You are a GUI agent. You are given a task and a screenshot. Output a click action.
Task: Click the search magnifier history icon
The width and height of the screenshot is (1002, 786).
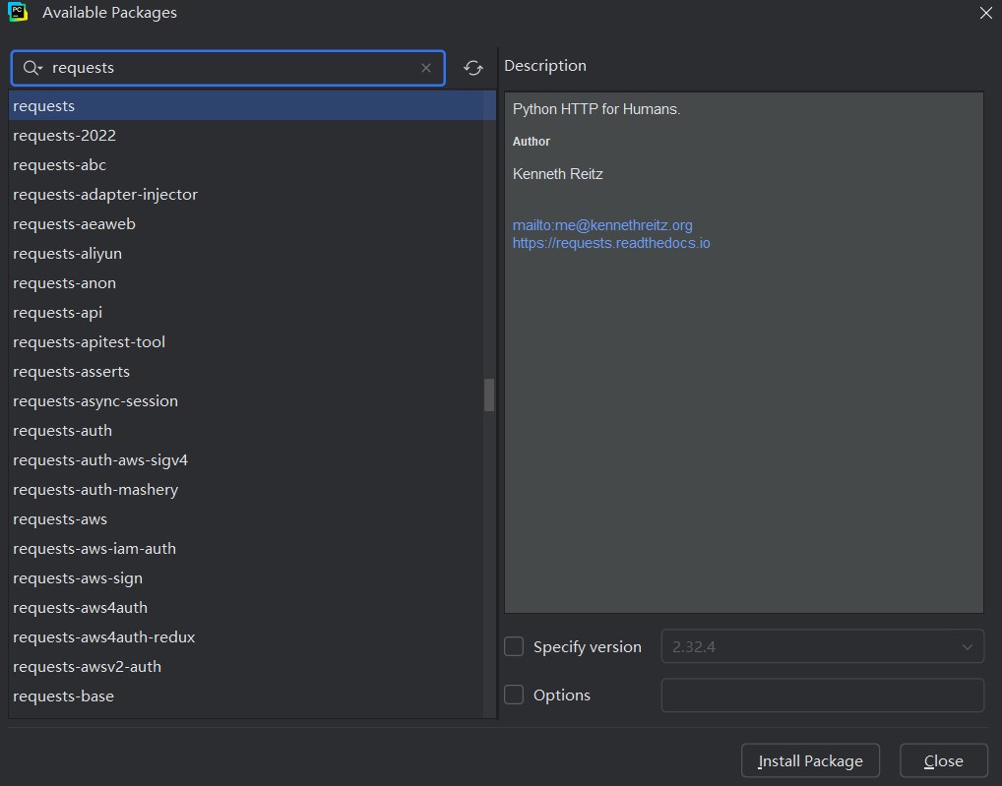click(32, 68)
